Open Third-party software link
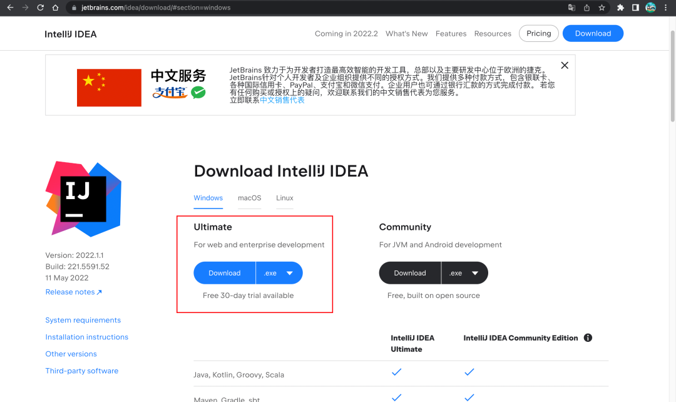This screenshot has width=676, height=402. click(82, 371)
